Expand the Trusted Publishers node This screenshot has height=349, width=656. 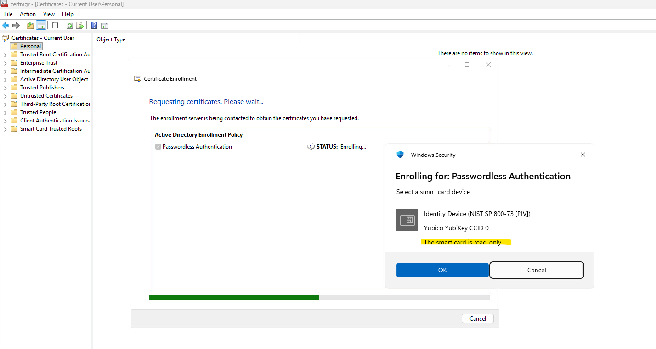point(6,88)
